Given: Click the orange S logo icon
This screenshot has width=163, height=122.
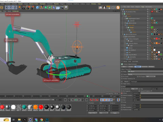Looking at the screenshot, I should click(x=118, y=7).
